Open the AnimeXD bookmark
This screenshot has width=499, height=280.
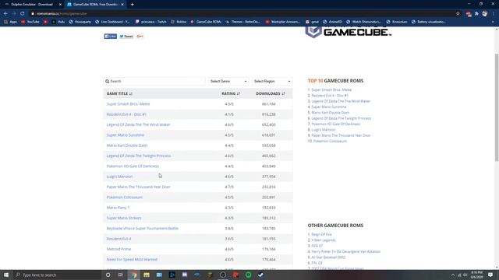[x=332, y=22]
